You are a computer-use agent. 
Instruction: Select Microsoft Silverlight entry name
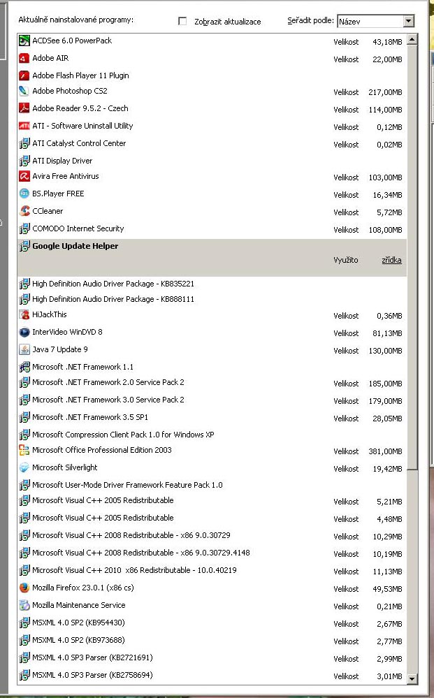tap(64, 467)
